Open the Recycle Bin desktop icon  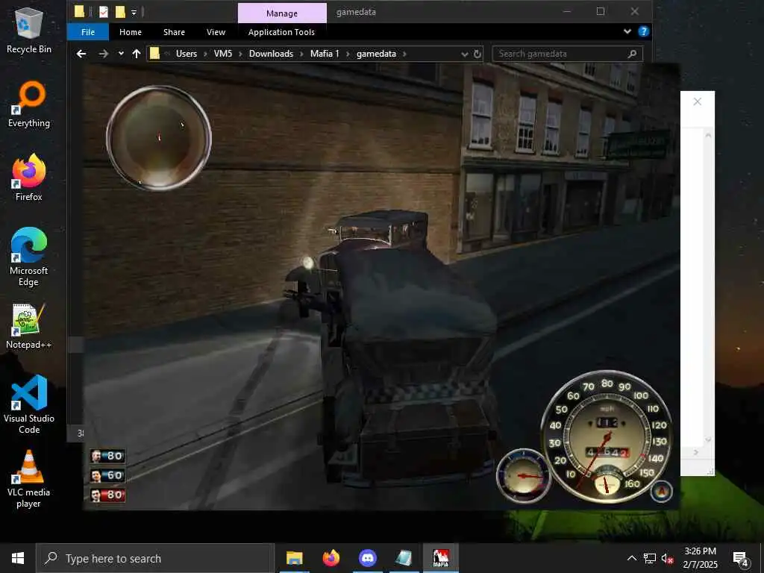29,30
